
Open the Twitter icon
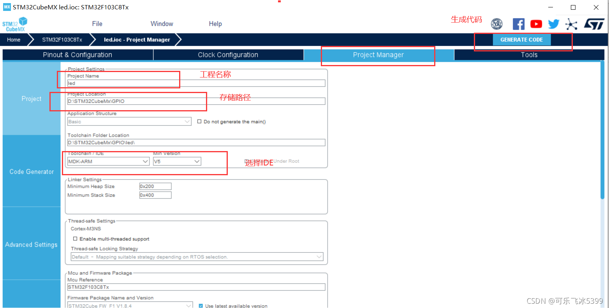553,24
